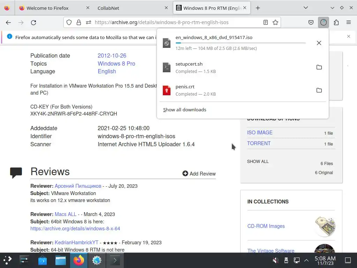This screenshot has height=268, width=357.
Task: Open the globe settings app in taskbar
Action: pyautogui.click(x=97, y=260)
